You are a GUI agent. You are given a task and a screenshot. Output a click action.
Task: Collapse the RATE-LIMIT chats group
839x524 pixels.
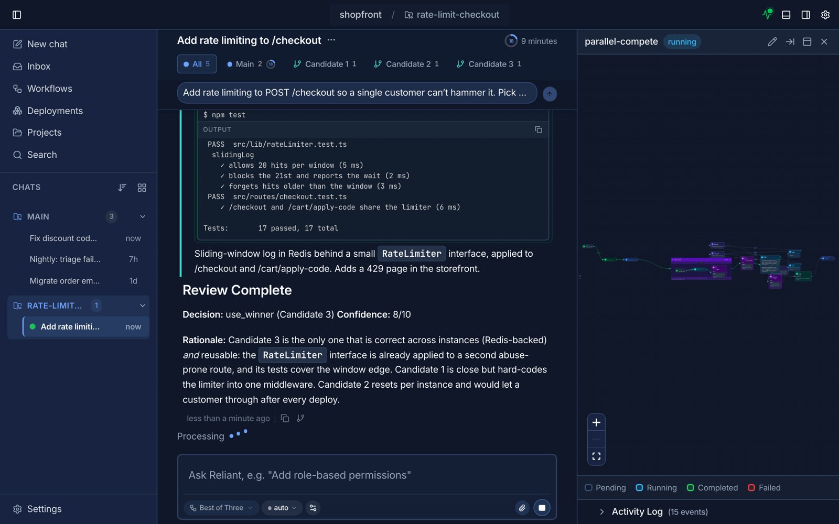pos(143,305)
